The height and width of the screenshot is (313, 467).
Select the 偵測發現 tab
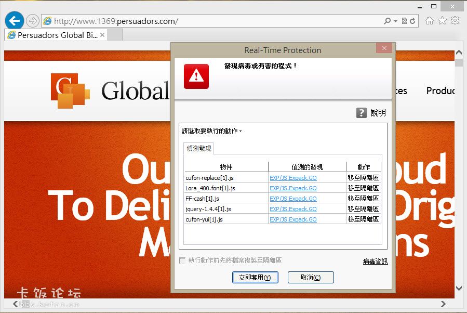tap(198, 148)
